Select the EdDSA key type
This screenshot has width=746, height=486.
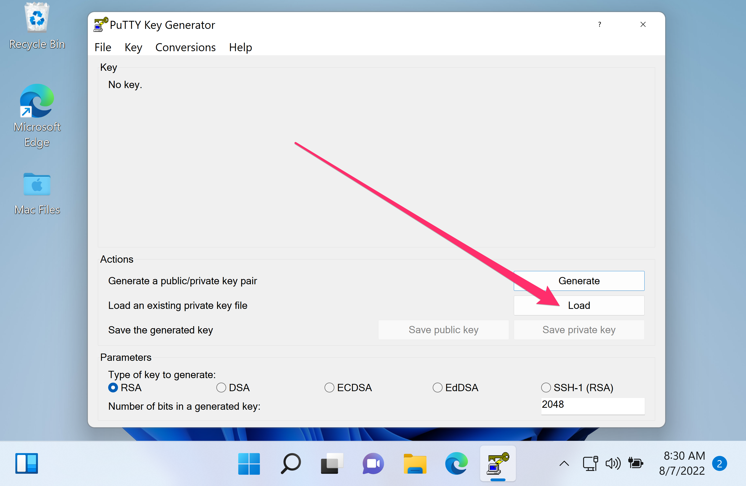[x=455, y=388]
